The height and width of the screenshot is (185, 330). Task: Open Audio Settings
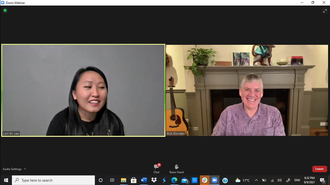pos(12,169)
